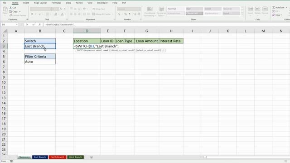Confirm formula with the checkmark icon

[33, 24]
